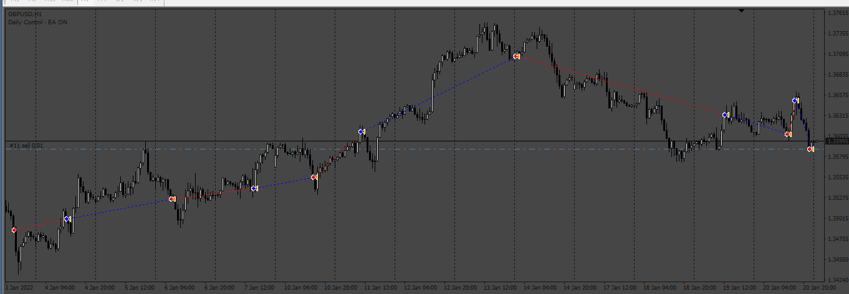
Task: Click the 1.36575 price scale label
Action: 838,95
